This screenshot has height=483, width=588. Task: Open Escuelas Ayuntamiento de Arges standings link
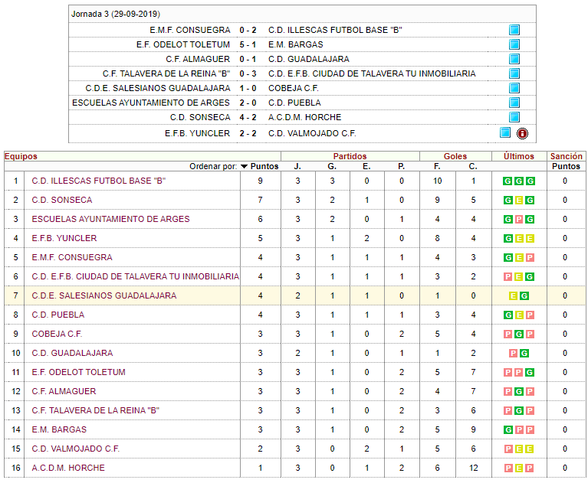coord(110,219)
